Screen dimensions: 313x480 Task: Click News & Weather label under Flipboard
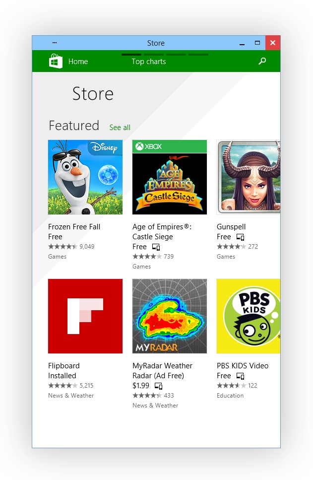click(x=71, y=396)
